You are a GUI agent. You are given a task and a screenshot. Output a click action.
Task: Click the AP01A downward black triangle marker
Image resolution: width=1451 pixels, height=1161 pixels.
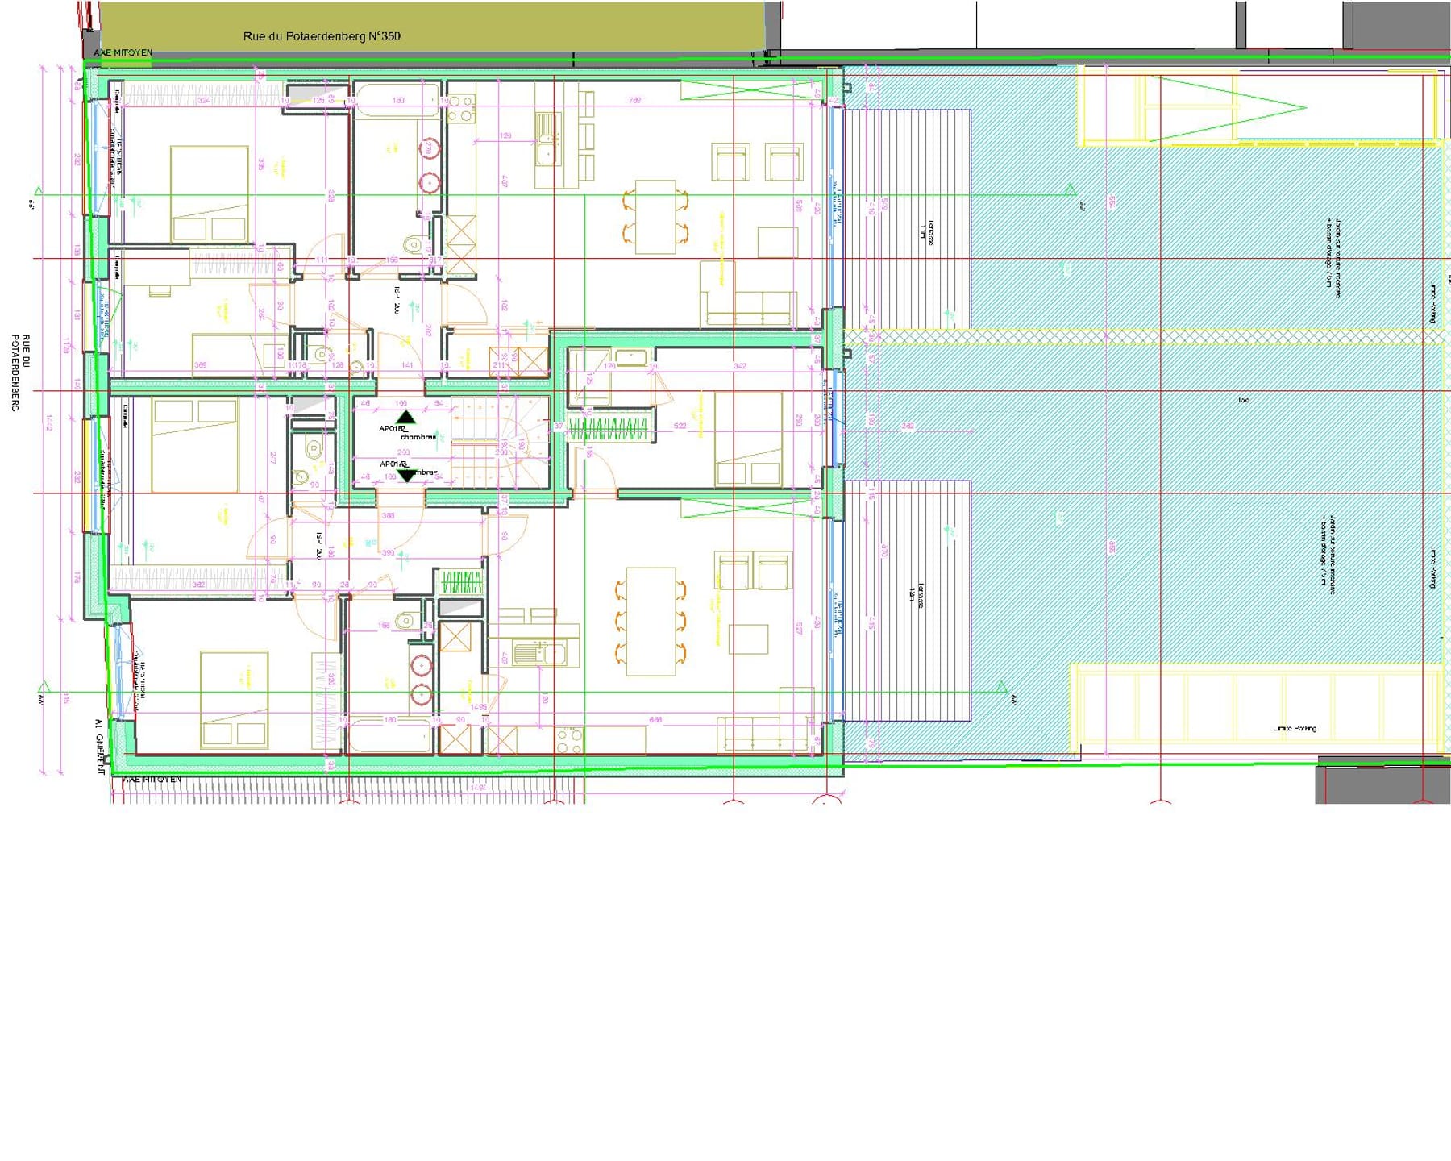click(407, 476)
